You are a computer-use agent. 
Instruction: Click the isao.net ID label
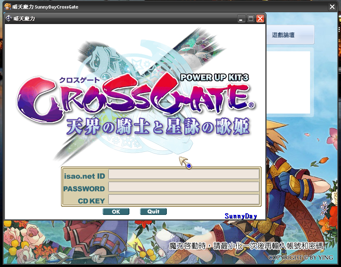coord(84,176)
